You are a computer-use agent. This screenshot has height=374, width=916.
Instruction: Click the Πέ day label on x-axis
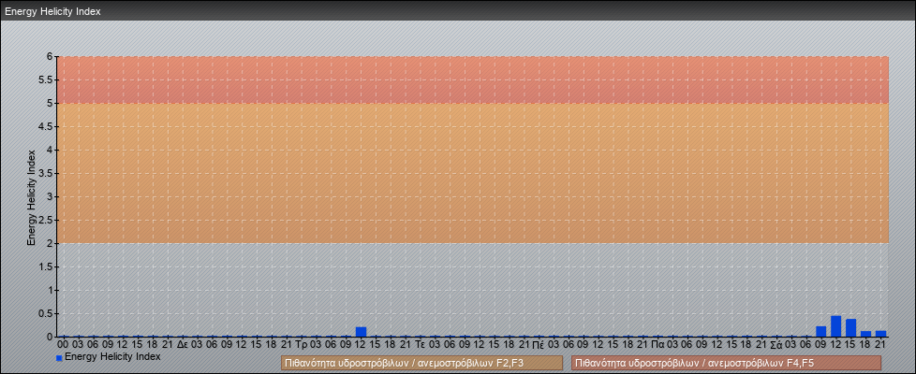(x=539, y=344)
